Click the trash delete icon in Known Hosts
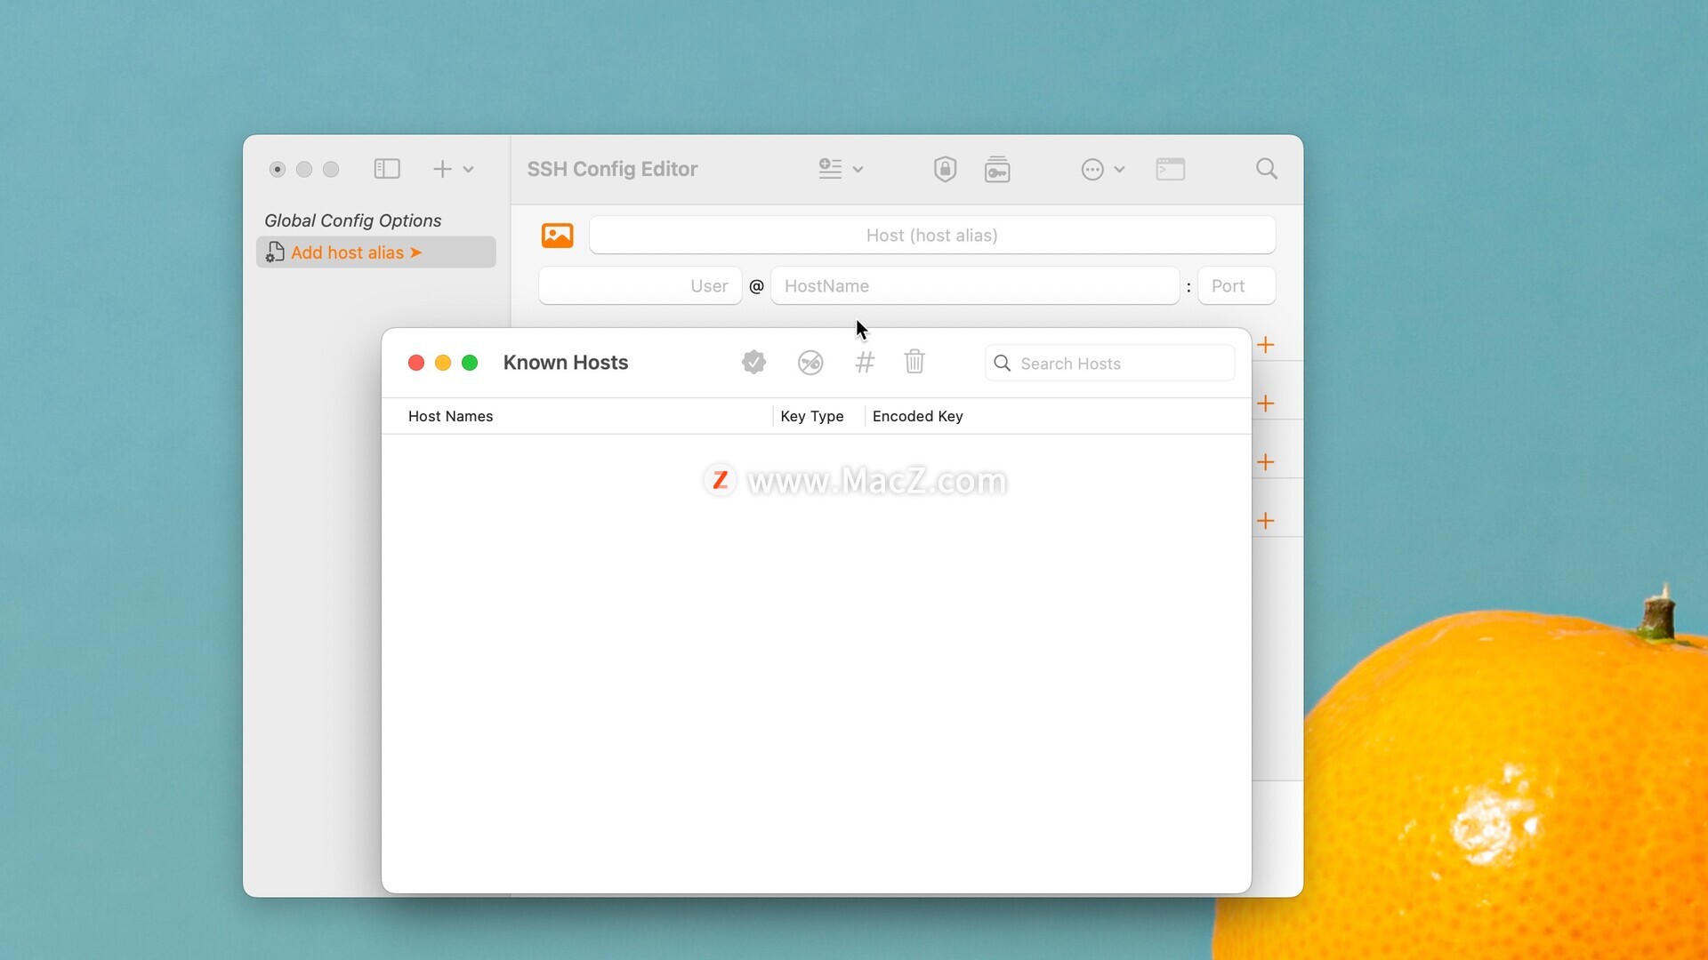The height and width of the screenshot is (960, 1708). [x=914, y=362]
